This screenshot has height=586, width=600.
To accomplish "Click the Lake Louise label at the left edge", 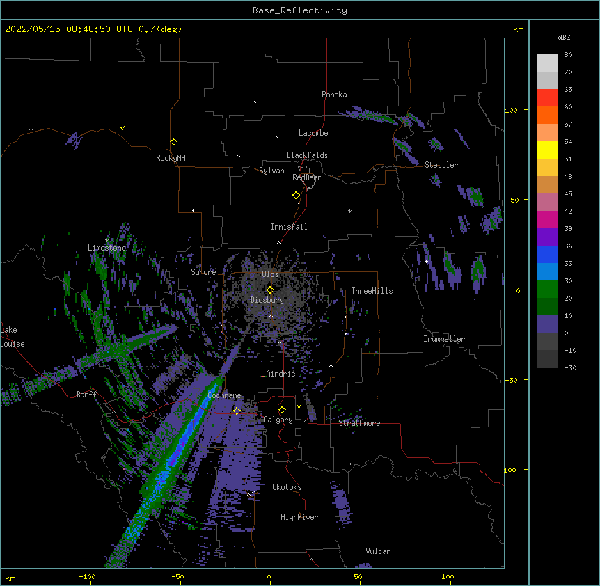I will [13, 337].
